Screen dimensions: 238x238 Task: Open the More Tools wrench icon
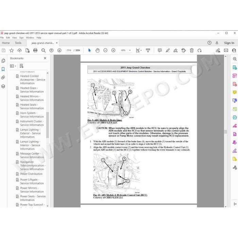point(235,167)
